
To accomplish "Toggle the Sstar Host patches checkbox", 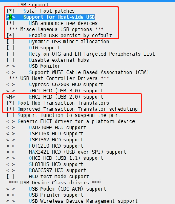I will (x=40, y=11).
